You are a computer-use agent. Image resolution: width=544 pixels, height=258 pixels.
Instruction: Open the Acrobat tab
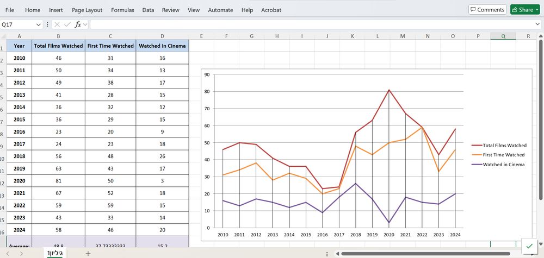click(271, 10)
